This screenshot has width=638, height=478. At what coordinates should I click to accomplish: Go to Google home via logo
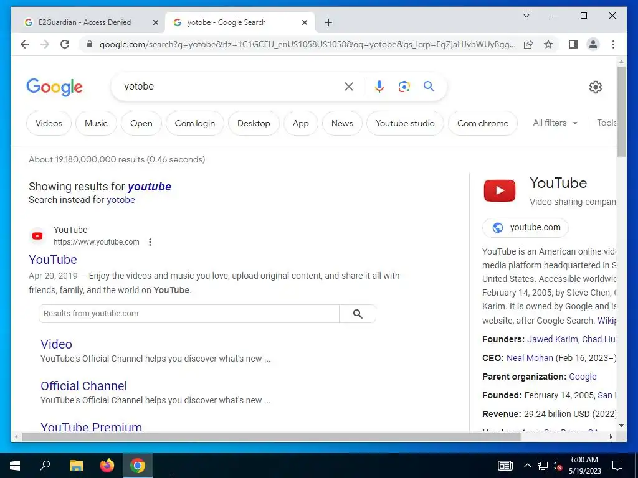(x=55, y=87)
